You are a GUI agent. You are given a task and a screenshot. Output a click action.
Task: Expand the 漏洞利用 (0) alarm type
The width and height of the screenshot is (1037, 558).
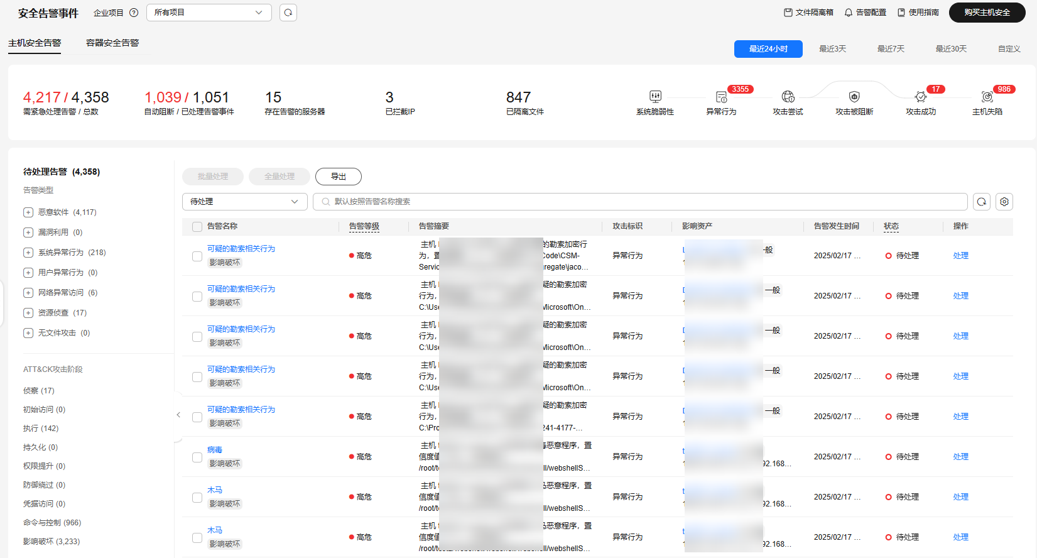pos(28,232)
